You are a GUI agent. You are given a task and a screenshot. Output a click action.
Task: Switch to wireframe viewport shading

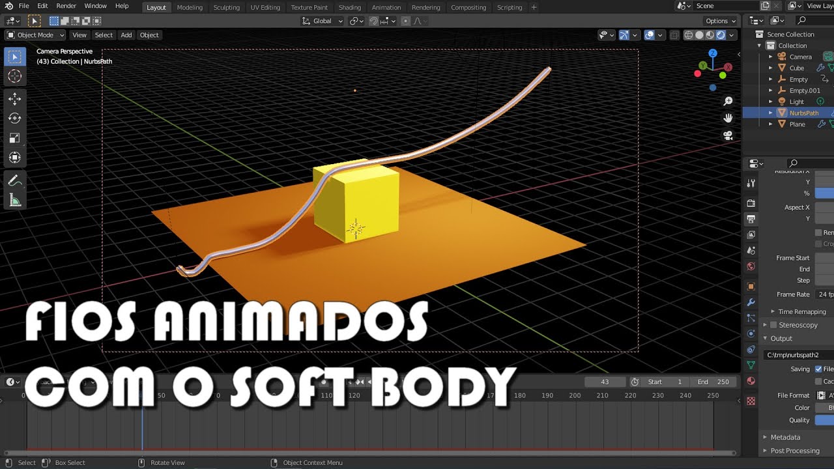click(x=689, y=35)
